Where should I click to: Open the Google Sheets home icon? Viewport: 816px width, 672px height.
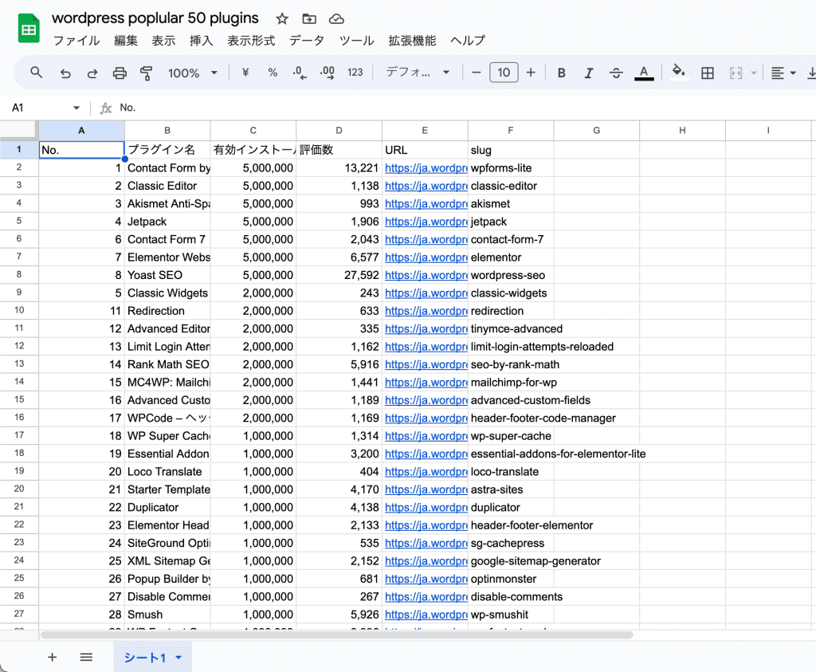(29, 28)
